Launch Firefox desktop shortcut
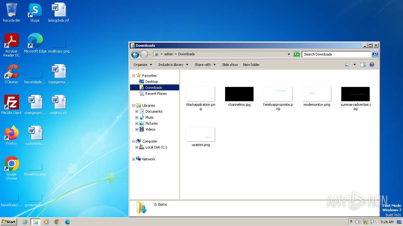403x226 pixels. point(11,136)
